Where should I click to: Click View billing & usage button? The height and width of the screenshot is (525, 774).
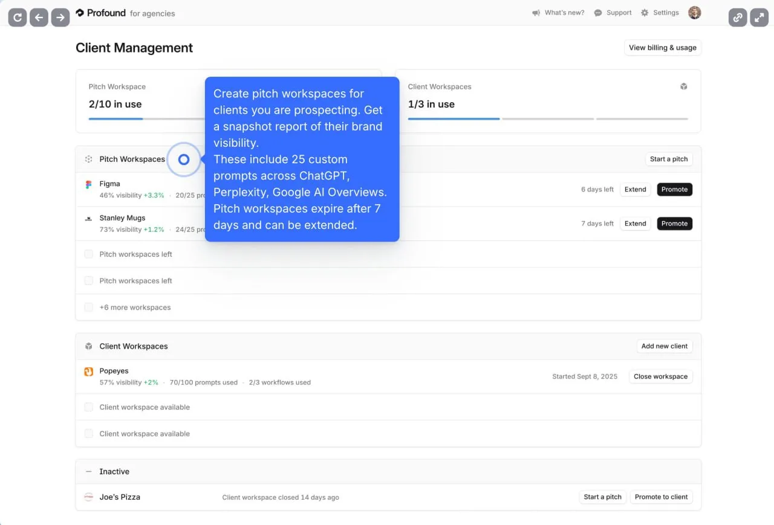[x=663, y=48]
